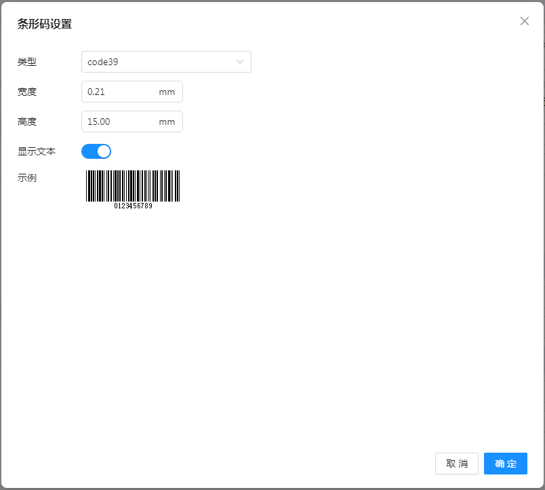
Task: Click the mm unit in 高度 field
Action: coord(167,121)
